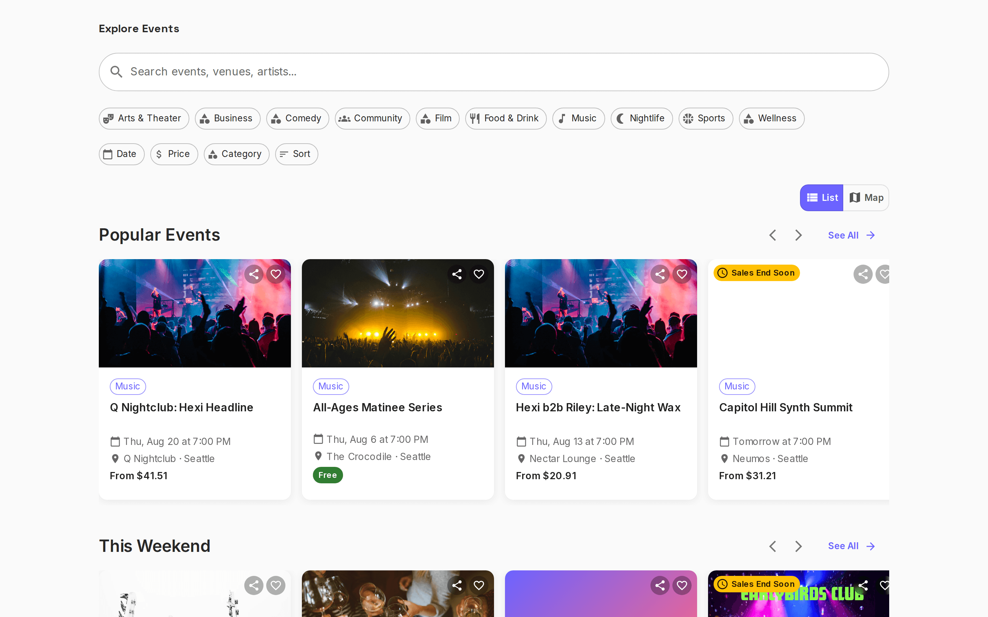Viewport: 988px width, 617px height.
Task: Go to previous This Weekend cards
Action: coord(773,546)
